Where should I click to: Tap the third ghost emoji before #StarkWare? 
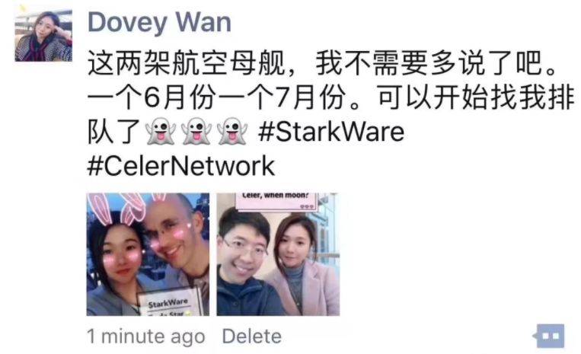tap(232, 132)
